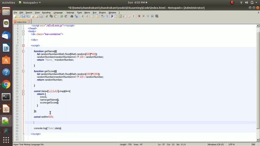
Task: Open Notepad++ app menu in top bar
Action: click(30, 3)
